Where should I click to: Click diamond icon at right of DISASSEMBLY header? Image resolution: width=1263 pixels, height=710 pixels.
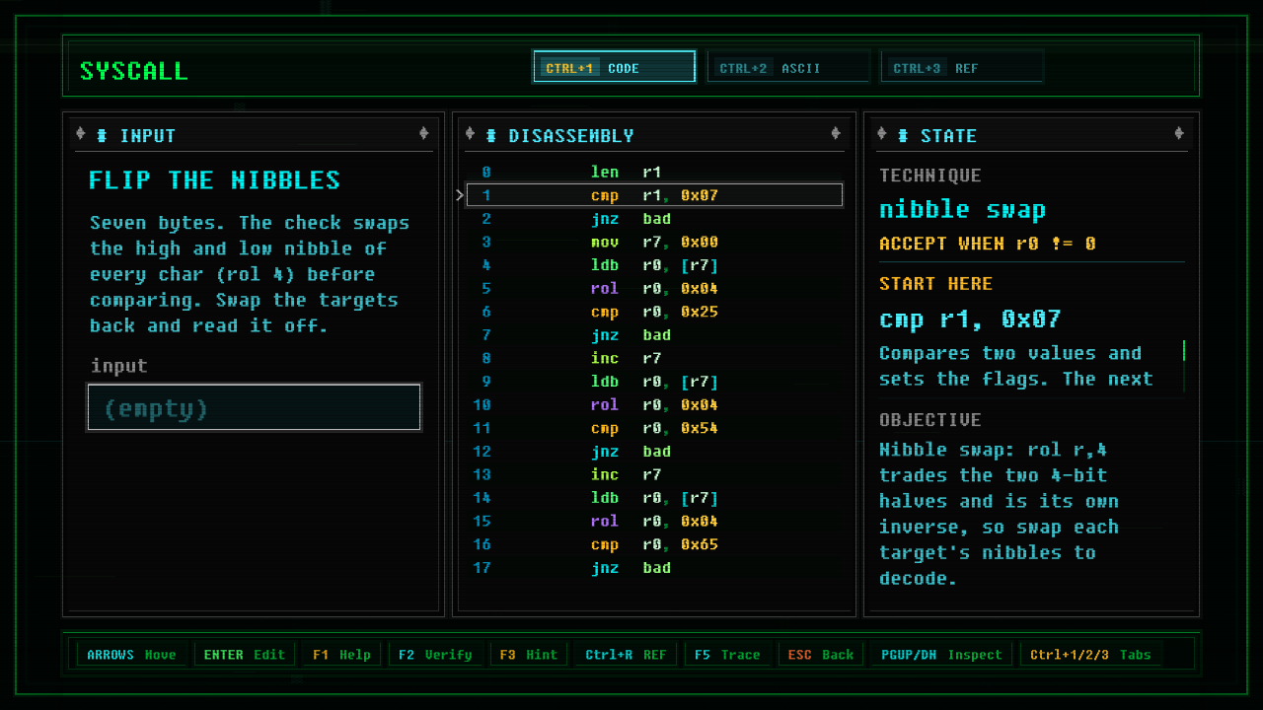pos(836,134)
